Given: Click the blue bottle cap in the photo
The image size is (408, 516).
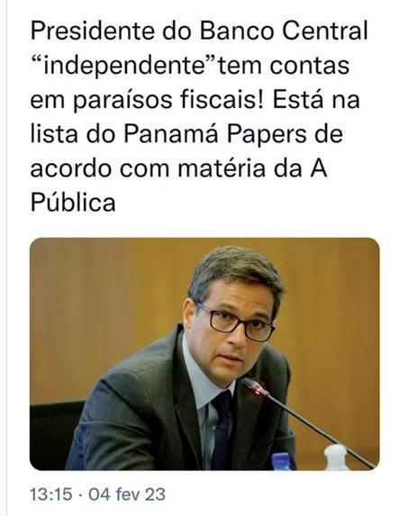Looking at the screenshot, I should tap(280, 461).
